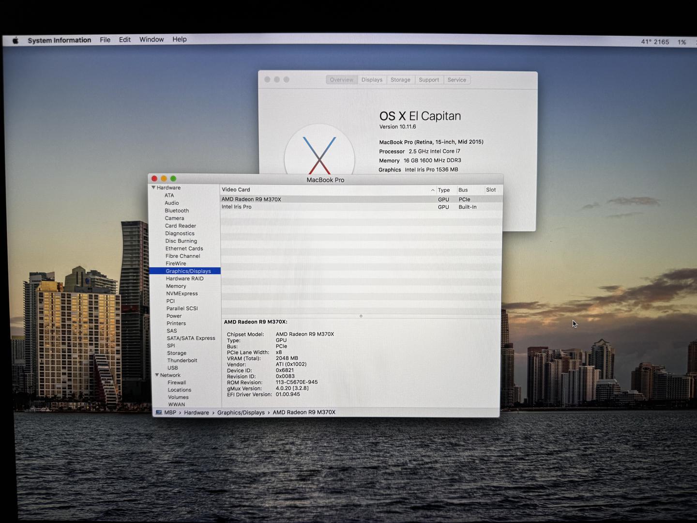Select Audio in the sidebar
Viewport: 697px width, 523px height.
pyautogui.click(x=172, y=203)
